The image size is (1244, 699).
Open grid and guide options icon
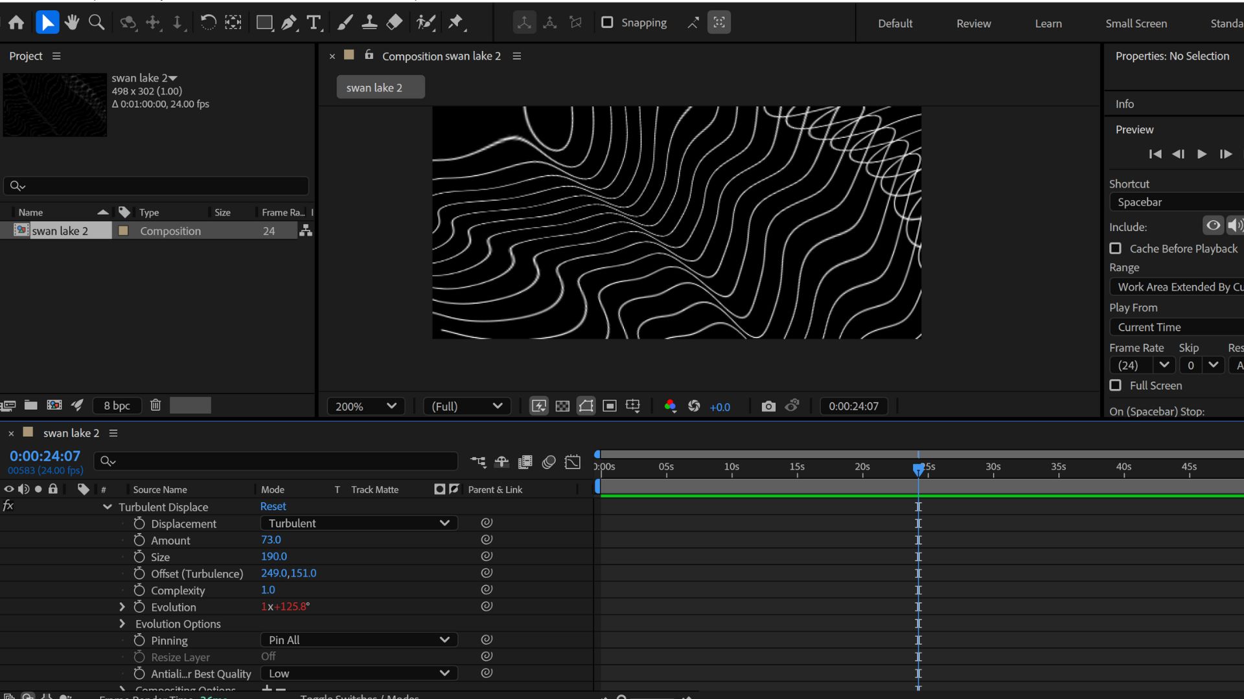[x=633, y=406]
